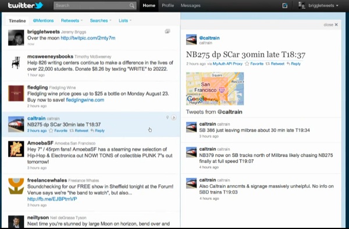Click caltrain train avatar in timeline
Image resolution: width=349 pixels, height=229 pixels.
pos(16,124)
